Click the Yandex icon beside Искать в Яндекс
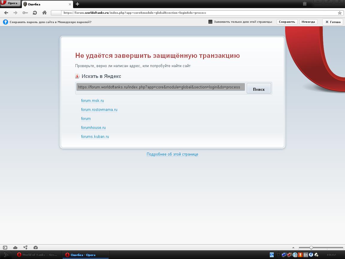This screenshot has width=345, height=259. click(x=77, y=76)
